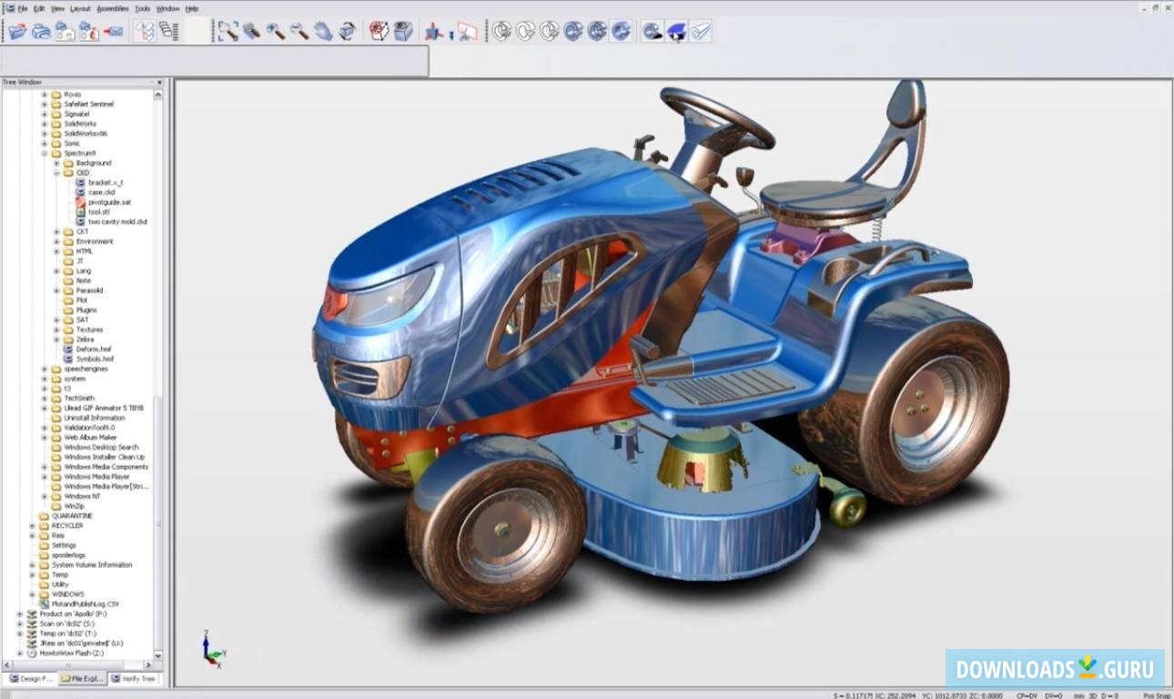
Task: Select the Plugins folder
Action: coord(86,309)
